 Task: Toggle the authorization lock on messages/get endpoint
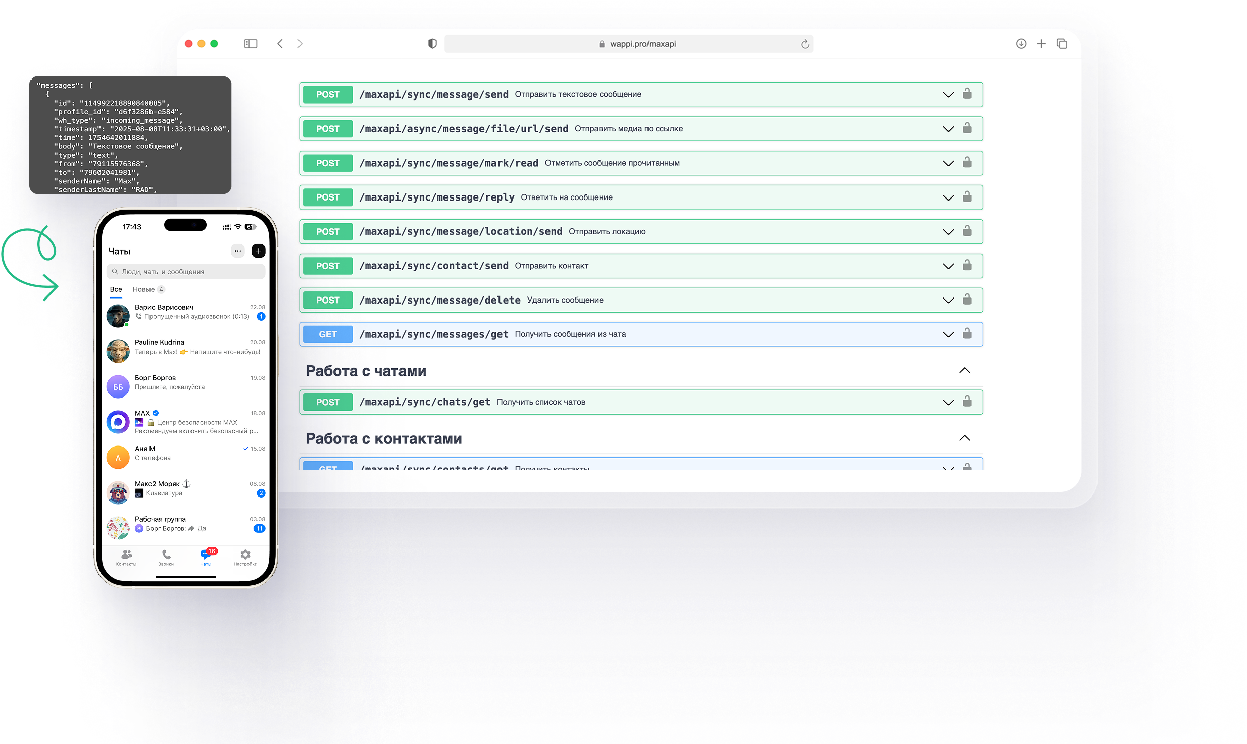click(967, 334)
